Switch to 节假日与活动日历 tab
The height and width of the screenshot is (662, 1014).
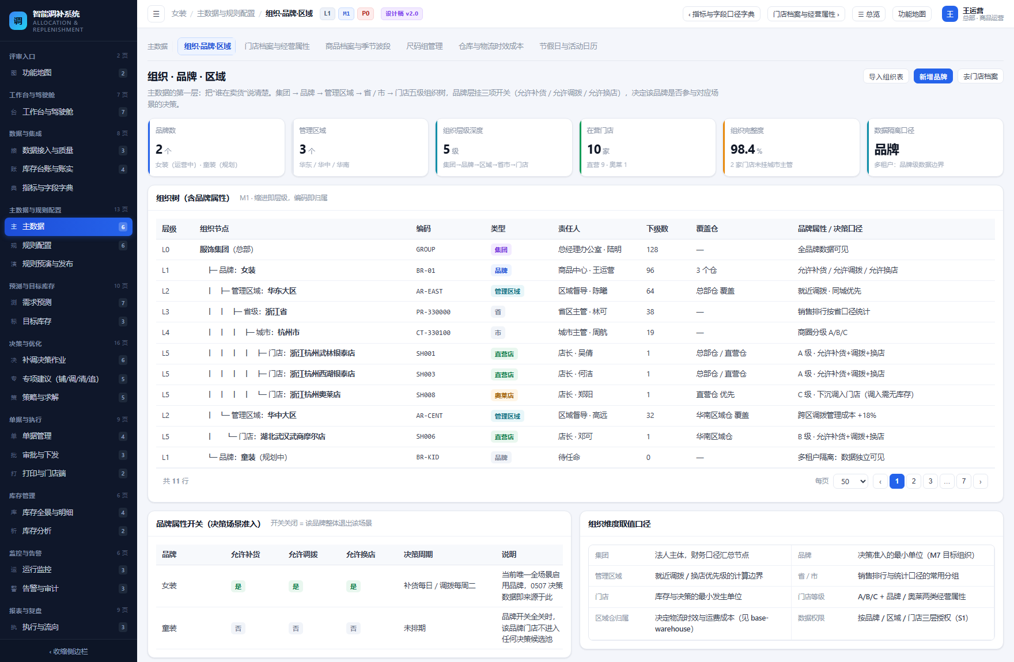pos(568,46)
